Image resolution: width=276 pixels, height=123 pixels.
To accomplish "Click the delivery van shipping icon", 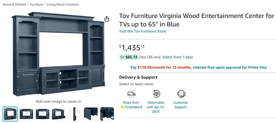I will click(131, 94).
